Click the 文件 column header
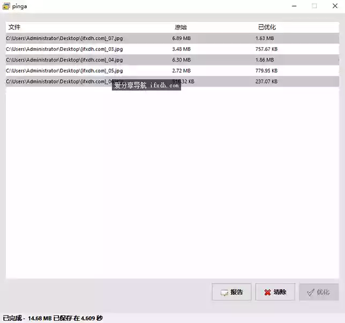Screen dimensions: 345x323 (14, 27)
